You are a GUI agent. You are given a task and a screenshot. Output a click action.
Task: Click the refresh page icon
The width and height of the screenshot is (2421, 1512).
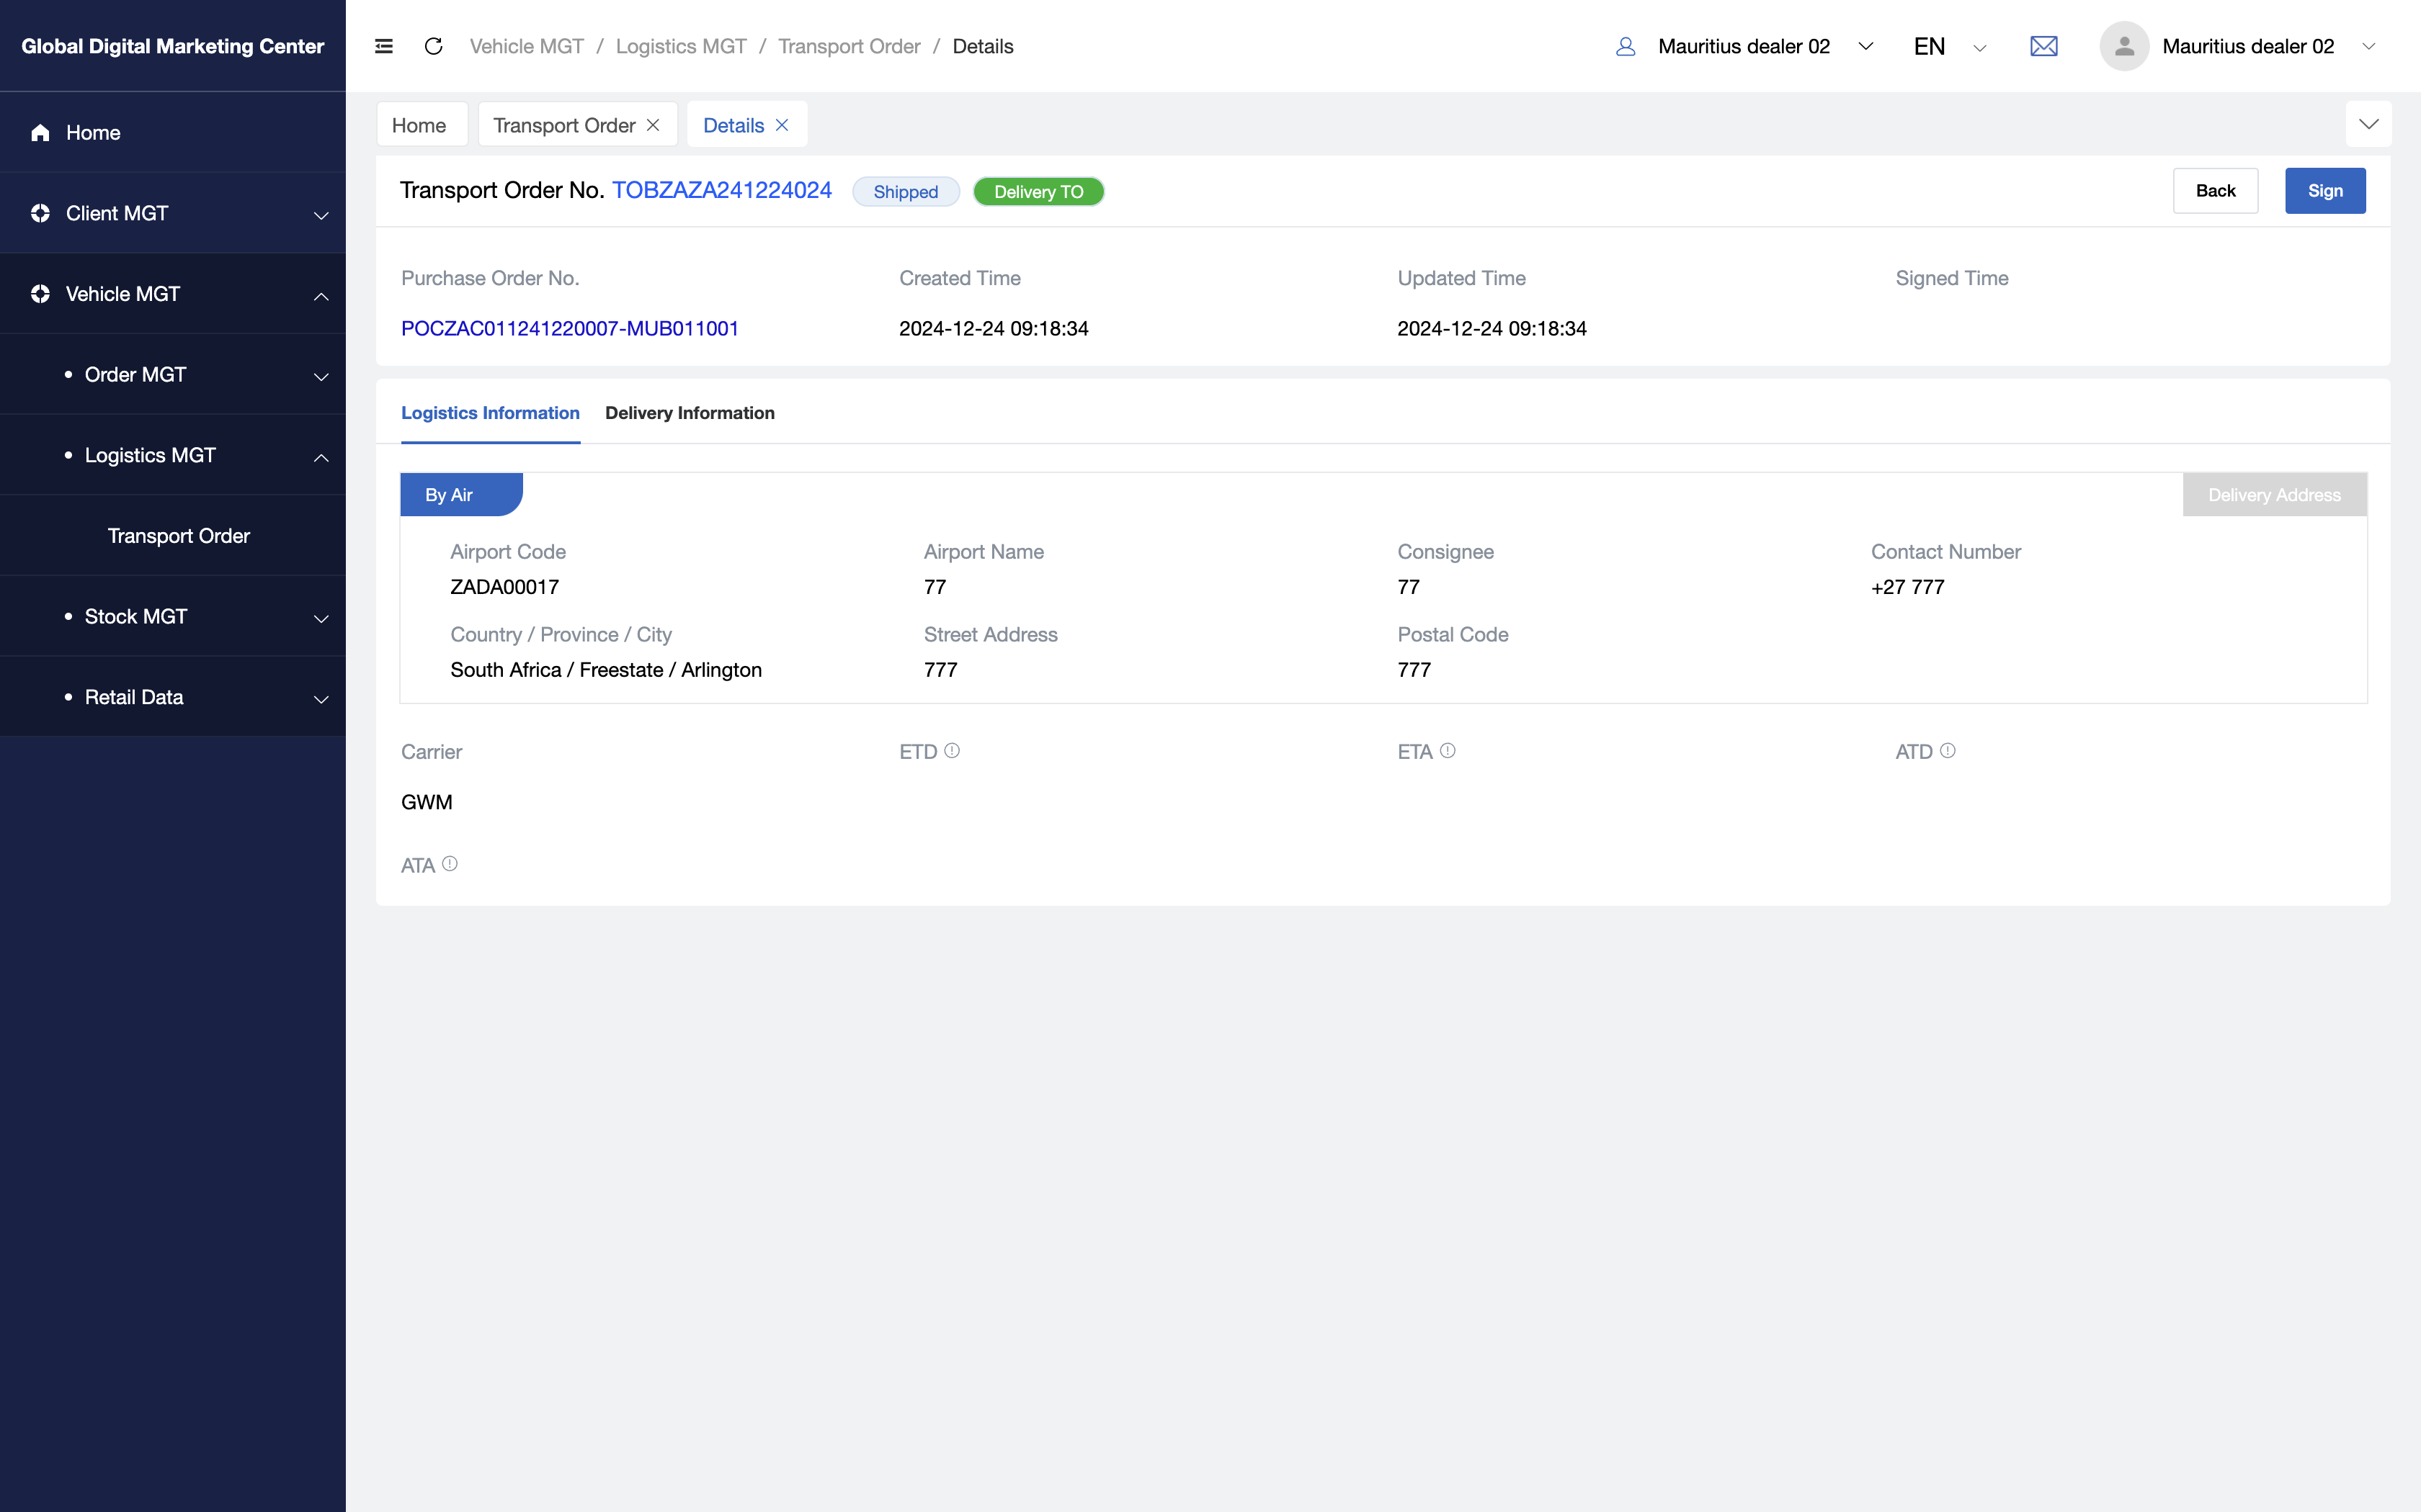point(433,46)
